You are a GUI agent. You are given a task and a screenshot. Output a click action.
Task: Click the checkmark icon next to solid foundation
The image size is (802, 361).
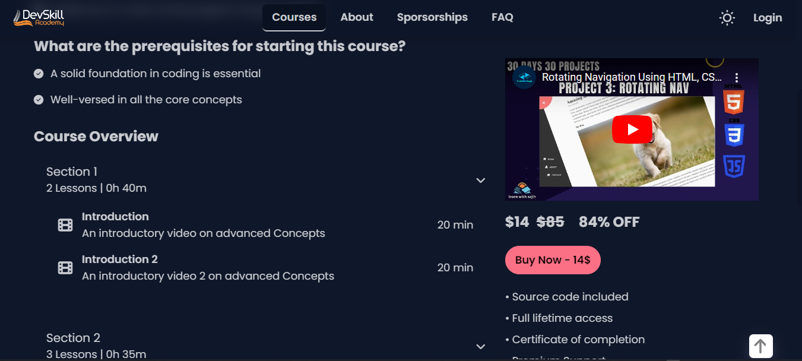pos(39,74)
